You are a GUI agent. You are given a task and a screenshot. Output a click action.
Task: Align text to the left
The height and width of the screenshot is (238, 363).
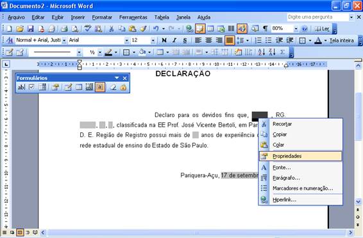pyautogui.click(x=198, y=40)
